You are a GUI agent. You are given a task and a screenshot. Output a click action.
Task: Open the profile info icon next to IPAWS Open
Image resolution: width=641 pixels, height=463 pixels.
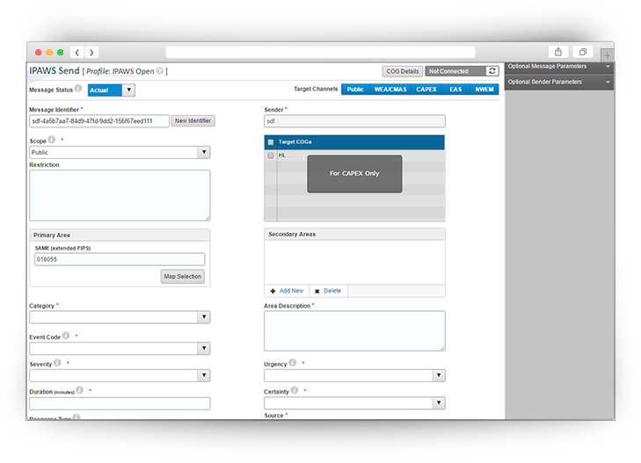click(160, 71)
